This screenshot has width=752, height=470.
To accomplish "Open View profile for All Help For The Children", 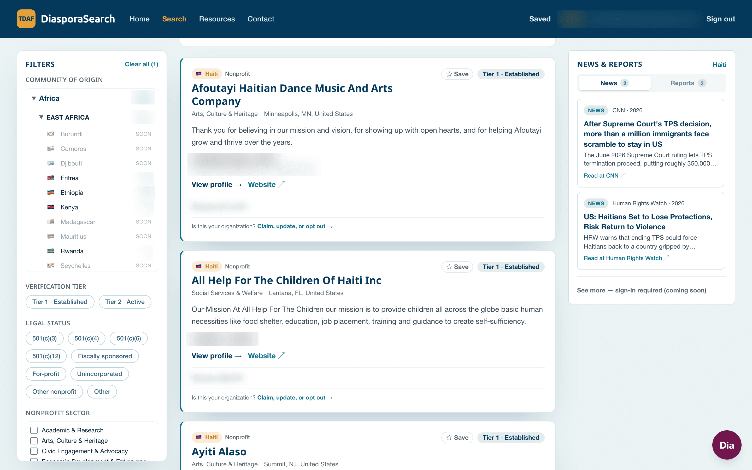I will pos(216,356).
